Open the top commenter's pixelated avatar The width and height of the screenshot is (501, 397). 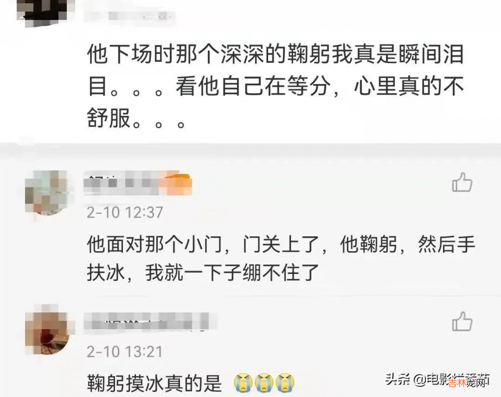45,11
